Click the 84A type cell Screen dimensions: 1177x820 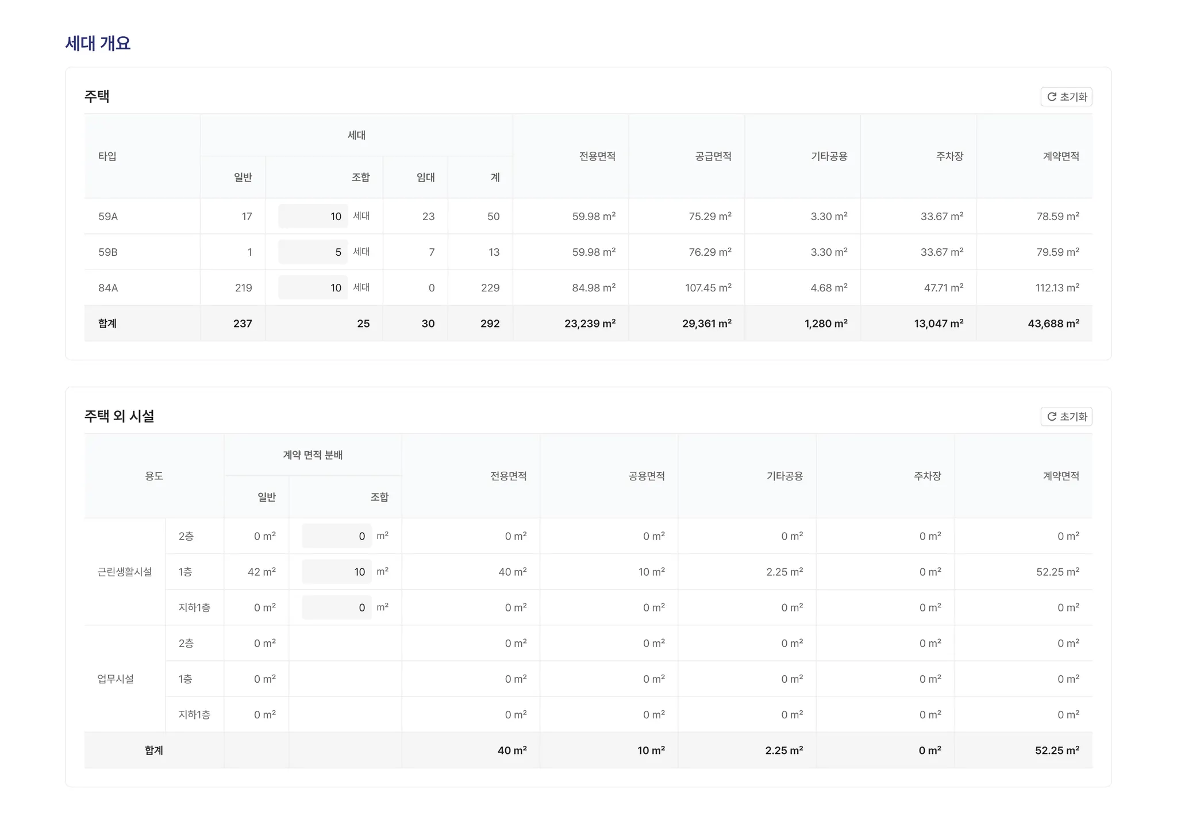tap(108, 287)
